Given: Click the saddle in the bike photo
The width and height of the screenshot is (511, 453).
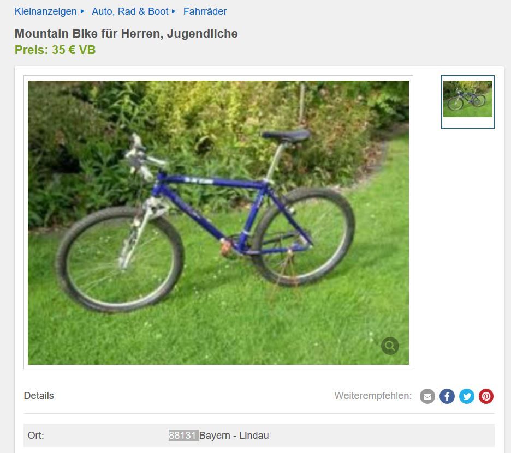Looking at the screenshot, I should [286, 135].
